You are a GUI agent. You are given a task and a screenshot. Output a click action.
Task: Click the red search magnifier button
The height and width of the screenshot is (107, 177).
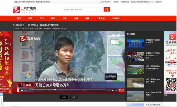tap(107, 10)
